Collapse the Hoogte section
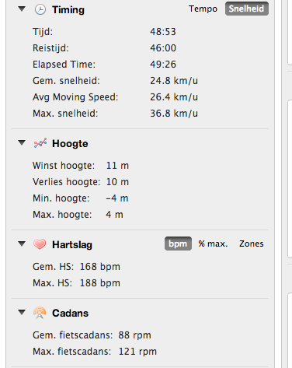The height and width of the screenshot is (368, 292). point(22,142)
